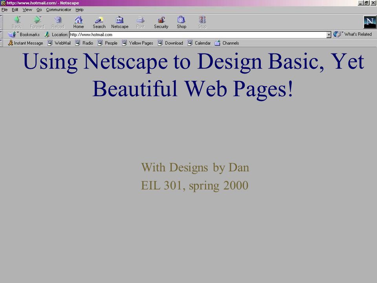Click the 'Beautiful Web Pages!' heading line
Viewport: 377px width, 283px height.
tap(193, 89)
